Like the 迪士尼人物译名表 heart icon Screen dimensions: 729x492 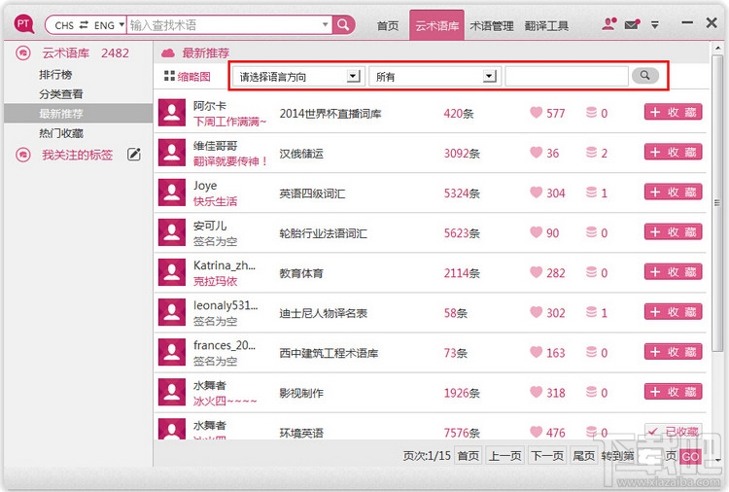(536, 312)
